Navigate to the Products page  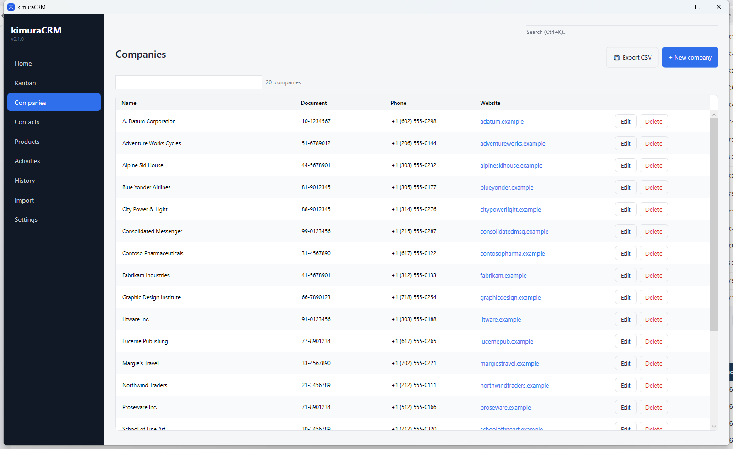pos(27,141)
